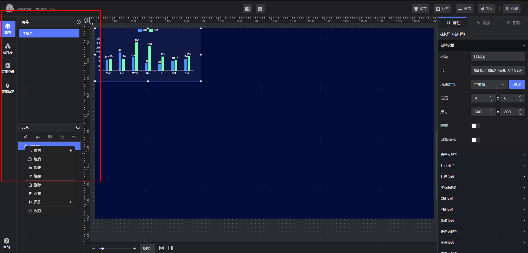Select 删除 in the context menu

point(37,185)
